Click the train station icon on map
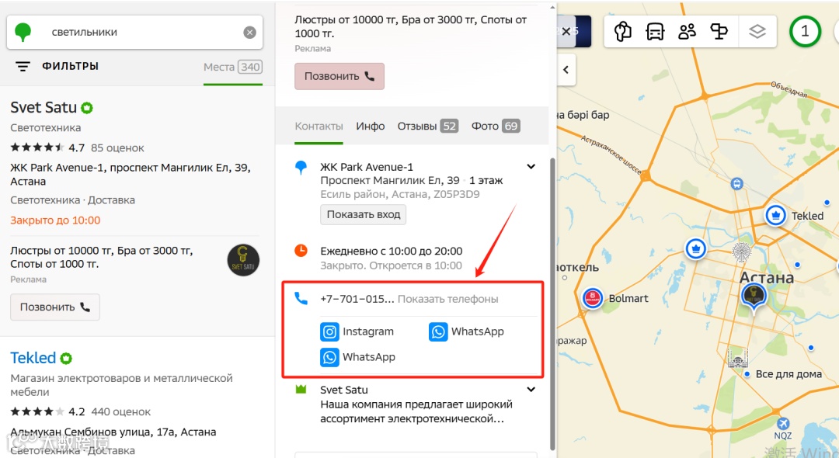 [x=736, y=184]
